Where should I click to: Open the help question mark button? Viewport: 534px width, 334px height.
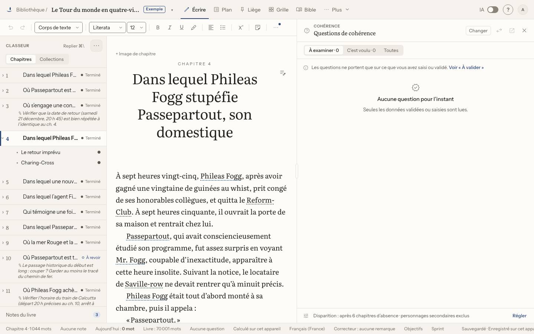pyautogui.click(x=508, y=10)
